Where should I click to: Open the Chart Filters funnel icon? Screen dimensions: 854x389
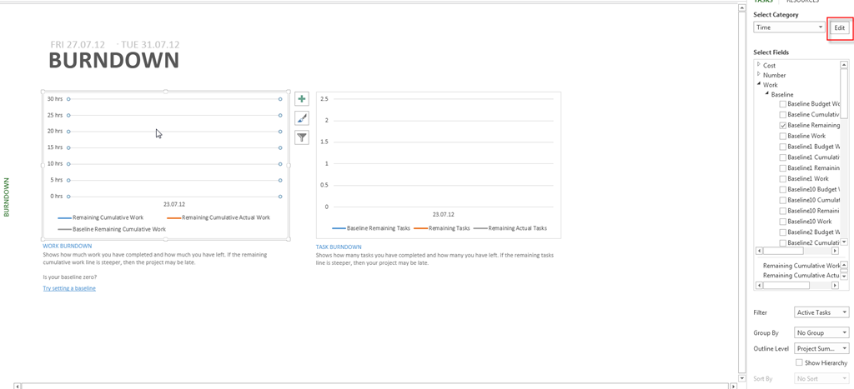(x=302, y=137)
